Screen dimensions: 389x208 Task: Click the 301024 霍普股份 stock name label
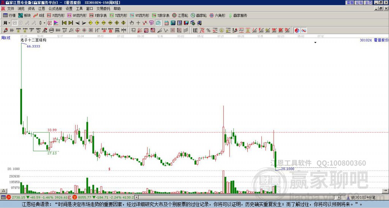[374, 40]
